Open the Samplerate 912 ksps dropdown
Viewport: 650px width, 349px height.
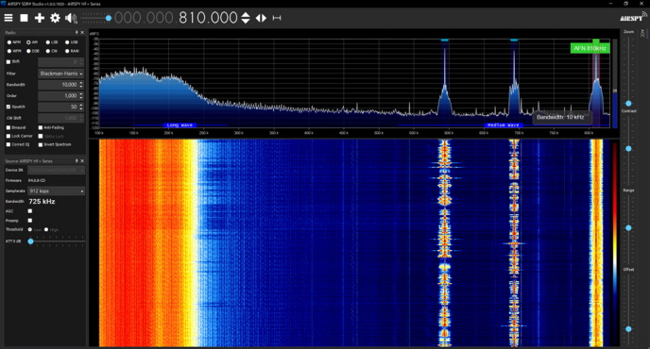(56, 191)
